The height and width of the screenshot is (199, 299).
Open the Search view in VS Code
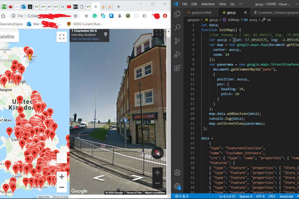click(177, 27)
